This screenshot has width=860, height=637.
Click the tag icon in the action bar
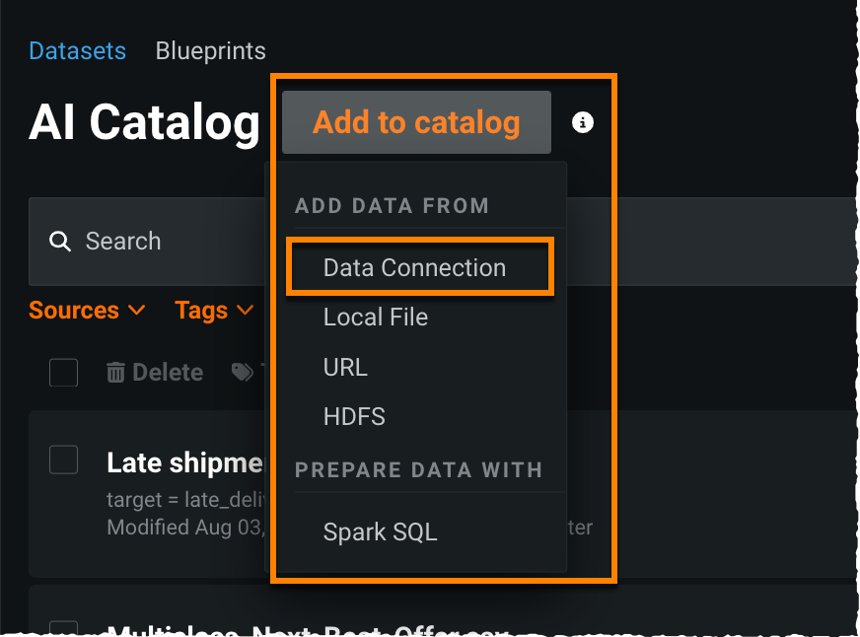point(242,373)
